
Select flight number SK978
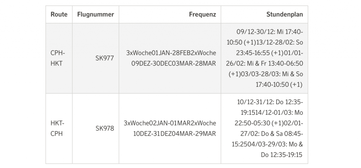pyautogui.click(x=105, y=129)
